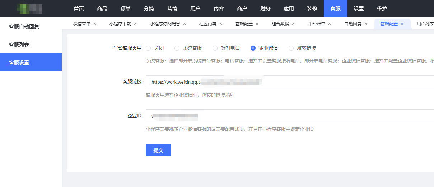The image size is (434, 187).
Task: Close the 微信菜单 tab
Action: [95, 24]
